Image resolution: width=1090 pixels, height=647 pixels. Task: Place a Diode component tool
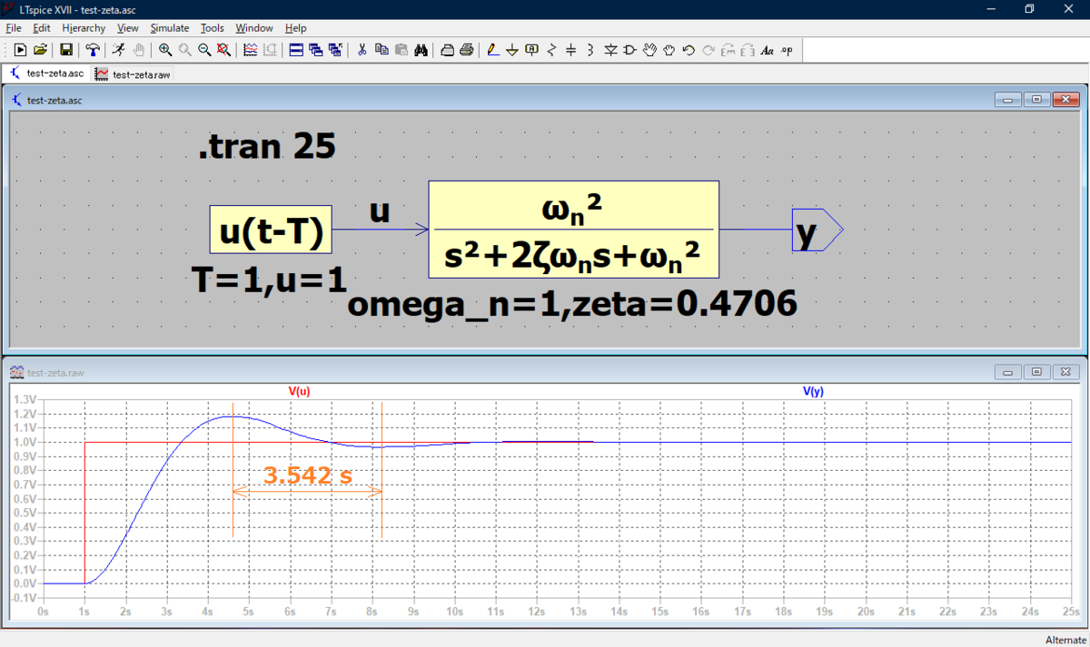pos(610,50)
